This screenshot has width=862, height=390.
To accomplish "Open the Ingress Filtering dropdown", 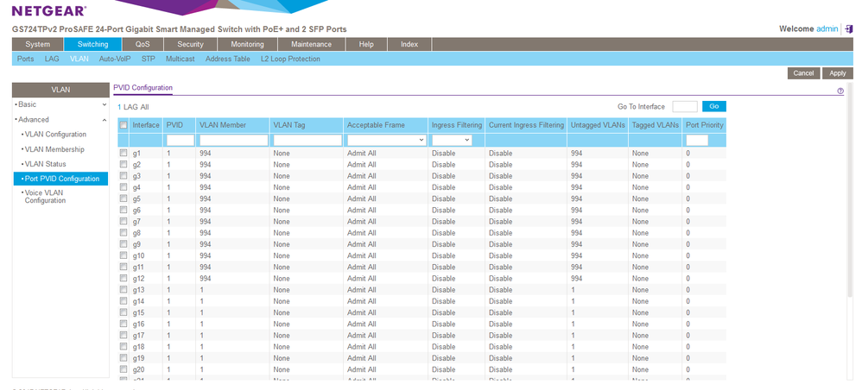I will point(452,140).
